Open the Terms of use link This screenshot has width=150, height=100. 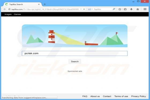tap(121, 96)
